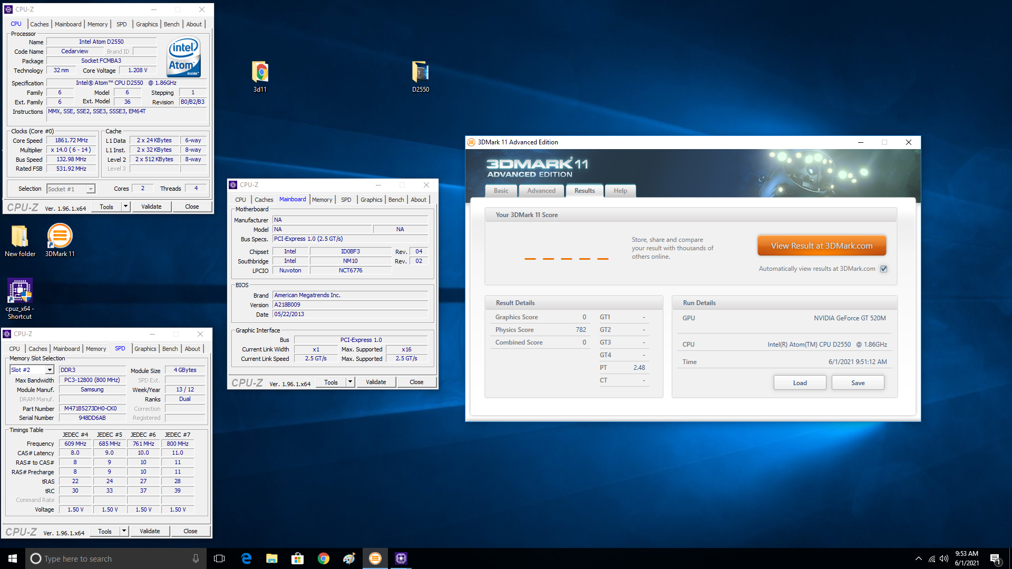Viewport: 1012px width, 569px height.
Task: Click Load button in Run Details
Action: click(800, 383)
